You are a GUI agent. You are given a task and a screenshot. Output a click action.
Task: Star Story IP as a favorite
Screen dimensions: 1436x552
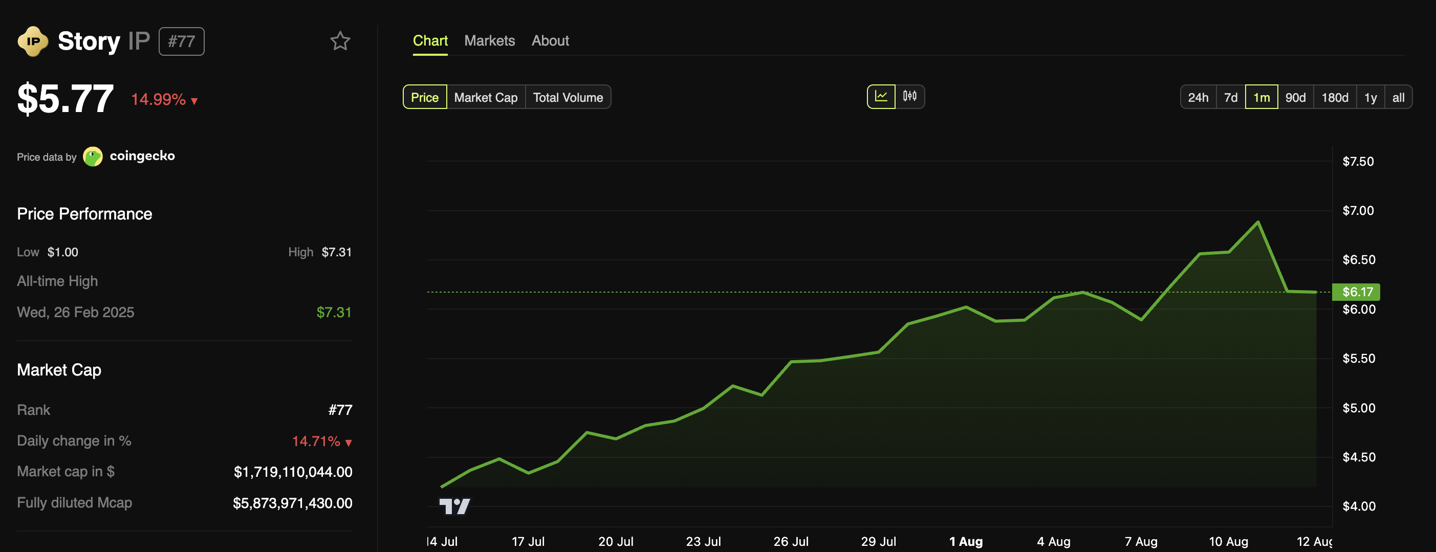tap(340, 40)
